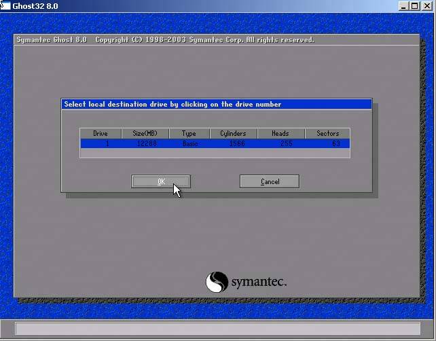Viewport: 436px width, 341px height.
Task: Select the Type column header
Action: point(189,134)
